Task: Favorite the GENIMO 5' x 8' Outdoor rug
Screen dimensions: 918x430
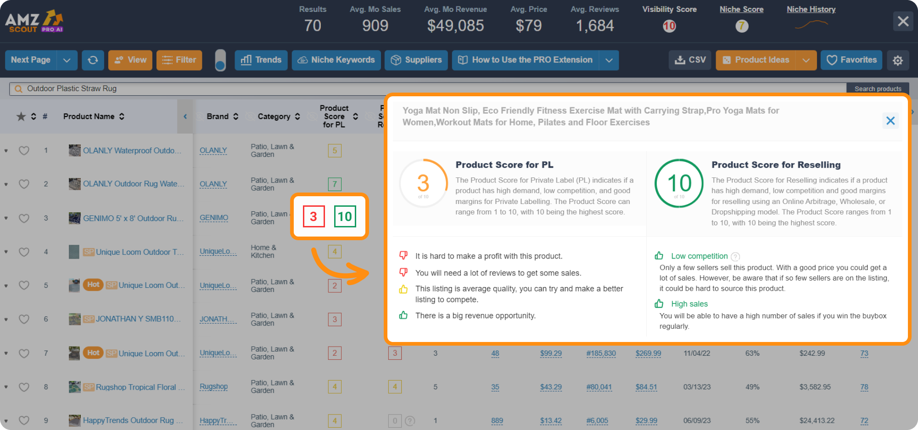Action: click(24, 218)
